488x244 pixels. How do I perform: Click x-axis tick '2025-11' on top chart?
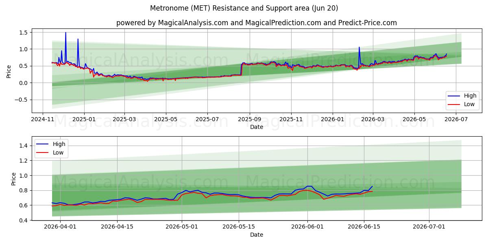(x=291, y=119)
